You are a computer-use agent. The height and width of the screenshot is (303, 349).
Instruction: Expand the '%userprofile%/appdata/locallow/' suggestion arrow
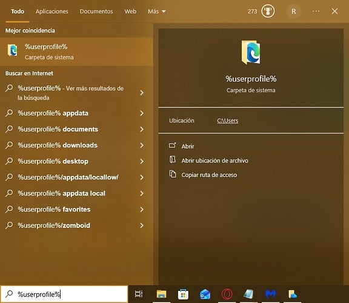[x=142, y=178]
